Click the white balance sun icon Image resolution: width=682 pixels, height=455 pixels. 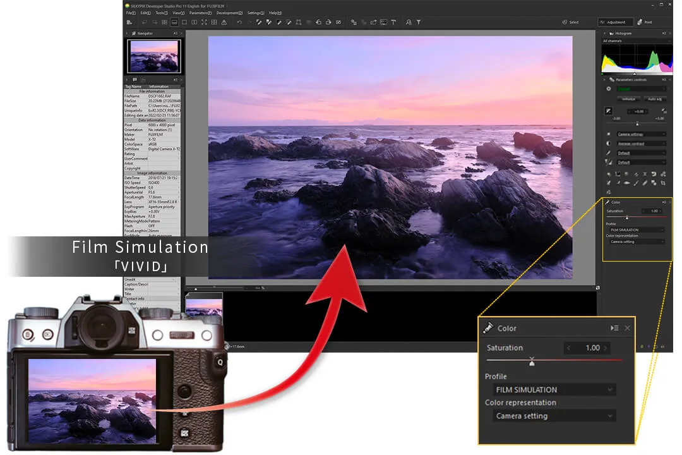609,134
